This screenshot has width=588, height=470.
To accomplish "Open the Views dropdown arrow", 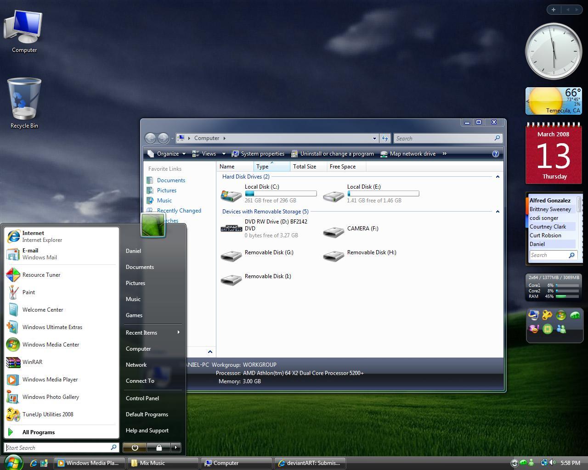I will tap(224, 154).
